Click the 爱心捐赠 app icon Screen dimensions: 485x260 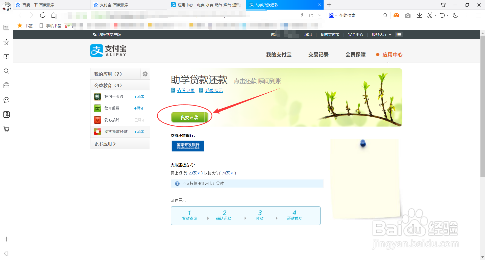pos(98,120)
